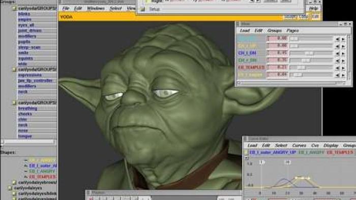Open Select menu in Curve Editor
Screen dimensions: 356x200
tap(281, 145)
